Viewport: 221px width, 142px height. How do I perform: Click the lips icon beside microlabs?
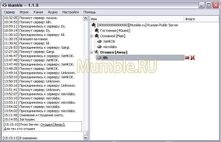(99, 47)
